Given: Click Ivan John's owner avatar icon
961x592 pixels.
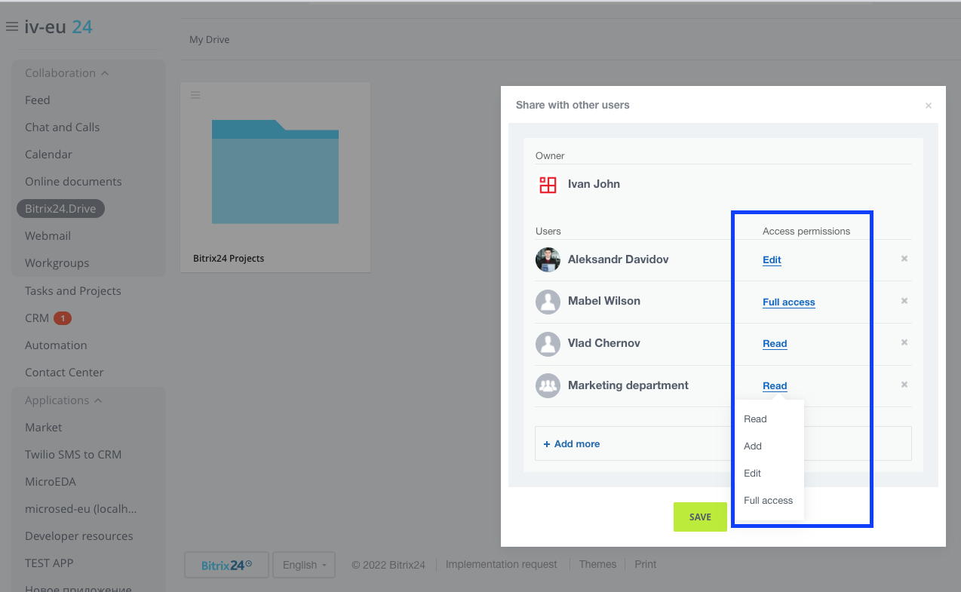Looking at the screenshot, I should click(x=548, y=184).
